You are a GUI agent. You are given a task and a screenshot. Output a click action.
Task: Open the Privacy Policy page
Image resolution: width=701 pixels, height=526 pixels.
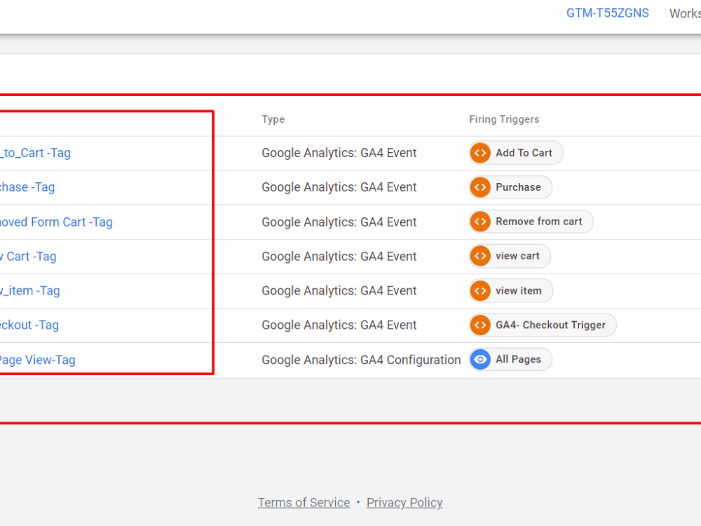[x=404, y=502]
